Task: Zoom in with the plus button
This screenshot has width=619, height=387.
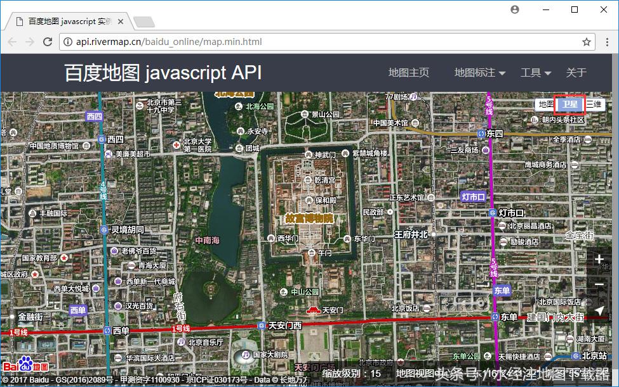Action: click(599, 259)
